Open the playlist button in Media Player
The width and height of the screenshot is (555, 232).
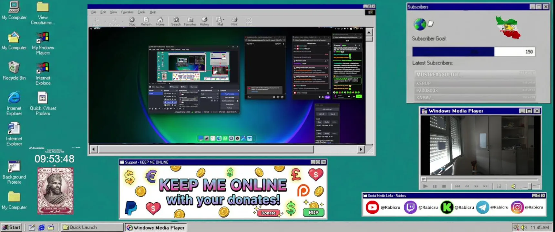[499, 186]
